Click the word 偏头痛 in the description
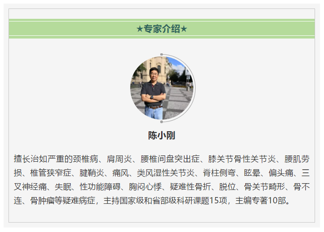Screen dimensions: 324x232 [281, 173]
